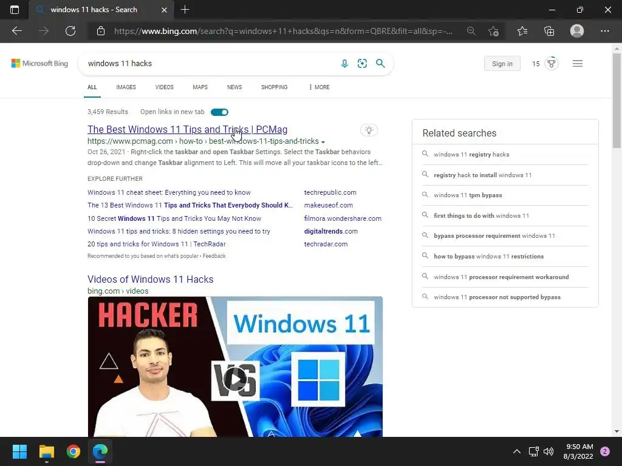622x466 pixels.
Task: Submit search with magnifier icon
Action: point(380,63)
